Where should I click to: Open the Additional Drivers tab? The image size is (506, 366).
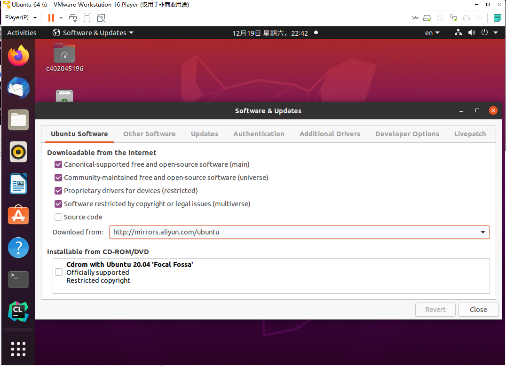click(x=330, y=134)
